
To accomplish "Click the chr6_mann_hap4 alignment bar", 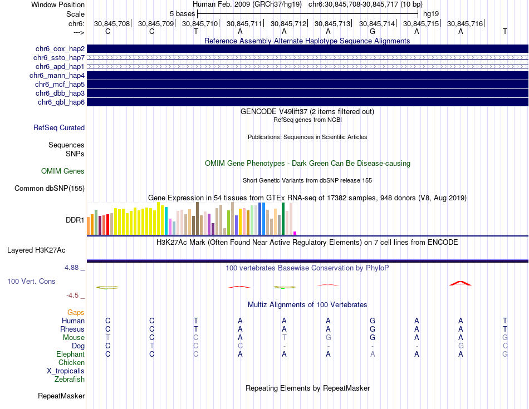I will 307,75.
